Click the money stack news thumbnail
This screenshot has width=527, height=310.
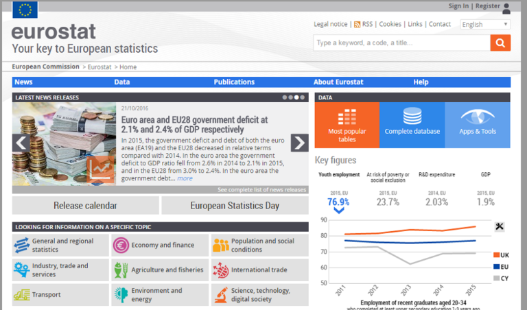pos(65,144)
